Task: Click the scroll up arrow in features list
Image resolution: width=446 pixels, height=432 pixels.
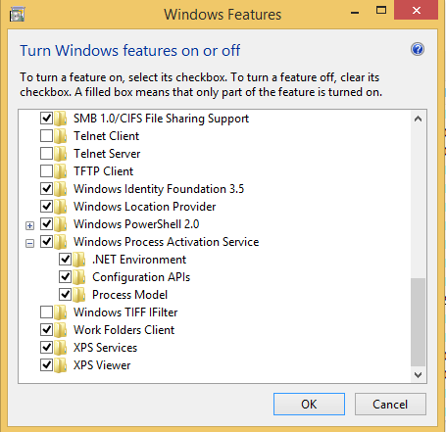Action: pyautogui.click(x=418, y=119)
